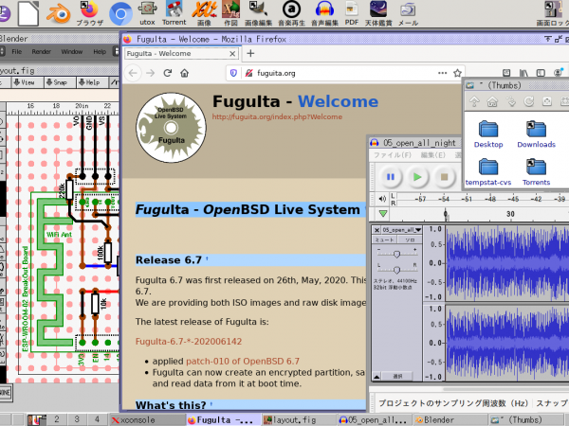Image resolution: width=569 pixels, height=426 pixels.
Task: Bookmark this page with star icon
Action: click(x=457, y=73)
